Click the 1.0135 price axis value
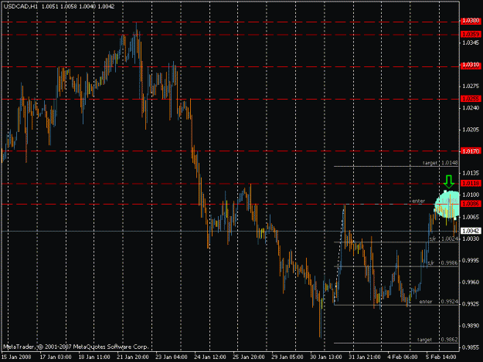This screenshot has height=362, width=483. (x=471, y=173)
